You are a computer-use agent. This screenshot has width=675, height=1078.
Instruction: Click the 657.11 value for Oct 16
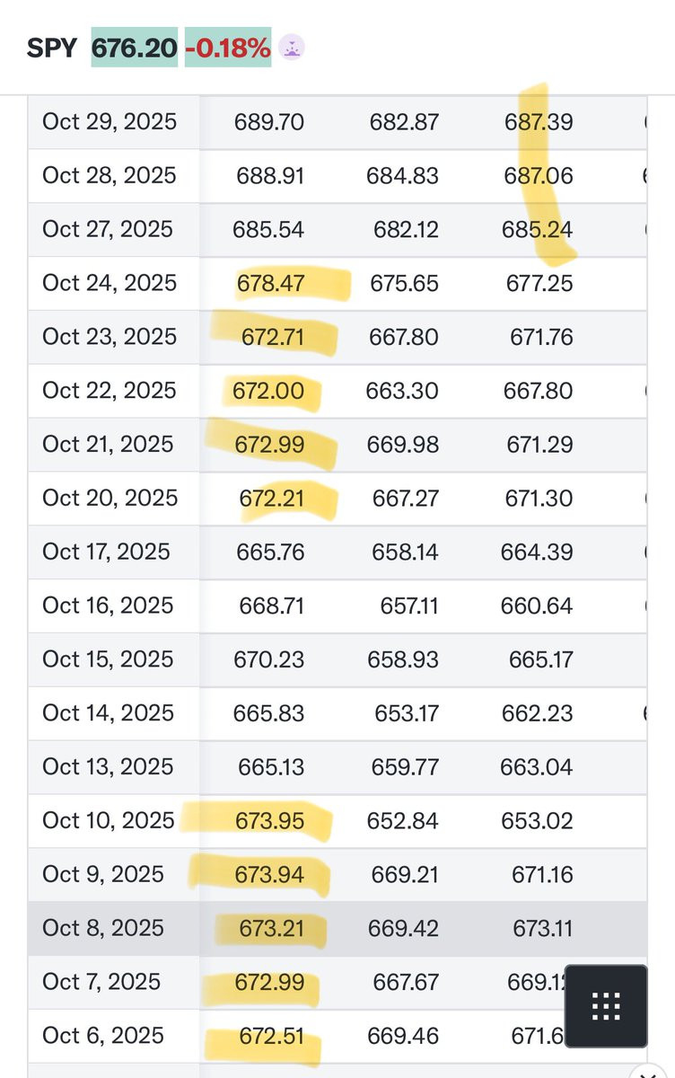tap(408, 606)
